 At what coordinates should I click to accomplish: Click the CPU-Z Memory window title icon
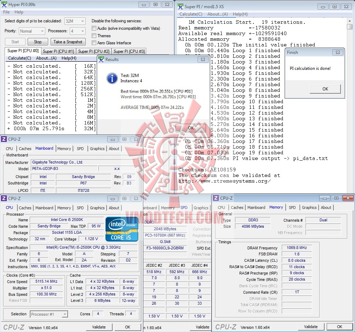click(x=216, y=198)
